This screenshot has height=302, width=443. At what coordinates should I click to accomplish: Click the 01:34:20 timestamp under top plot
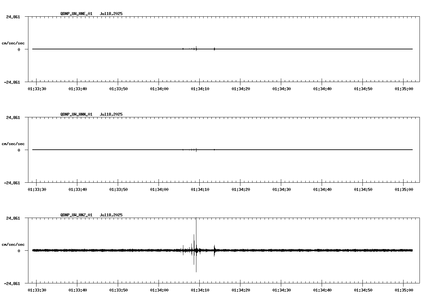click(240, 88)
